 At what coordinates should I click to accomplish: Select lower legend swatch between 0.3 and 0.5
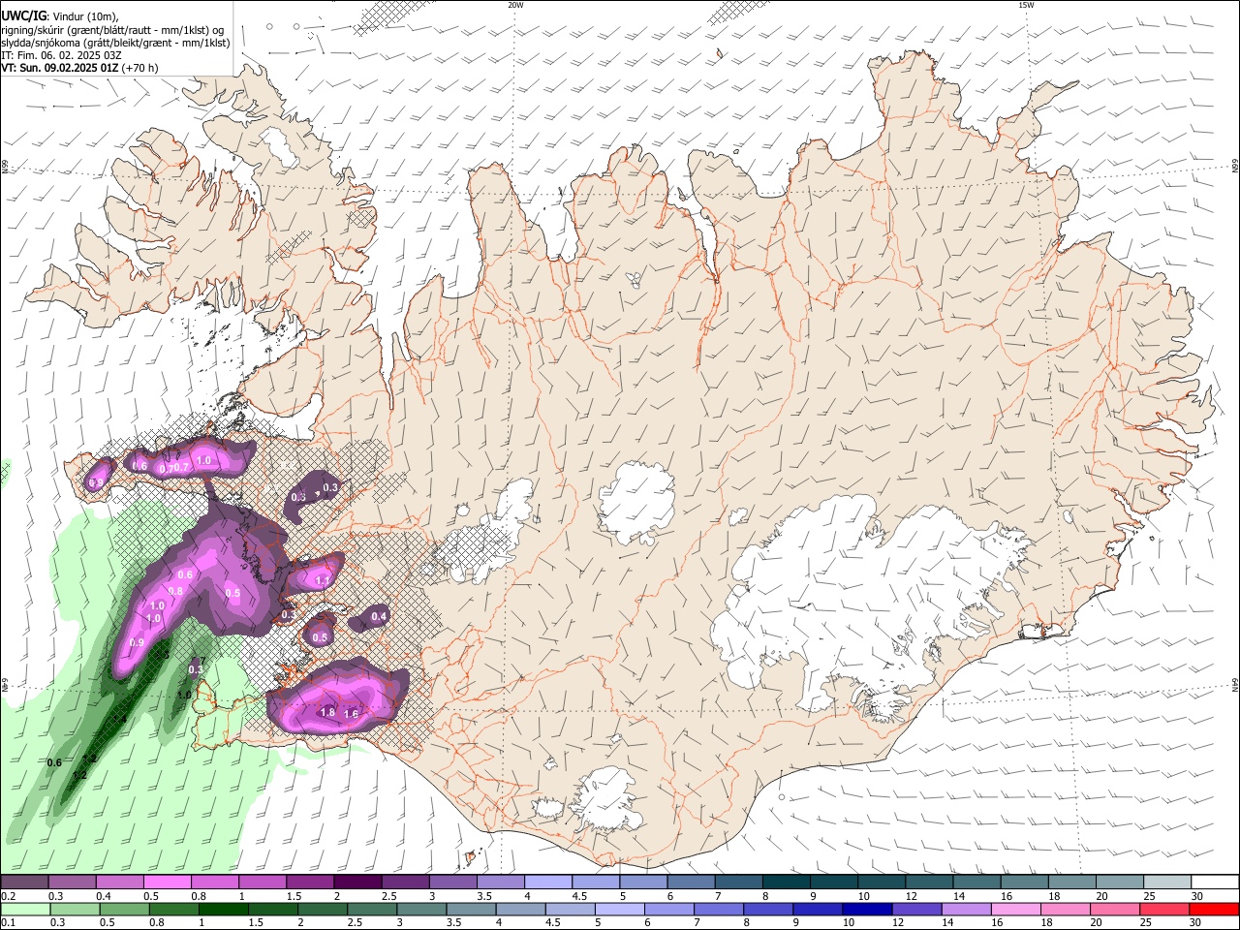(x=75, y=910)
